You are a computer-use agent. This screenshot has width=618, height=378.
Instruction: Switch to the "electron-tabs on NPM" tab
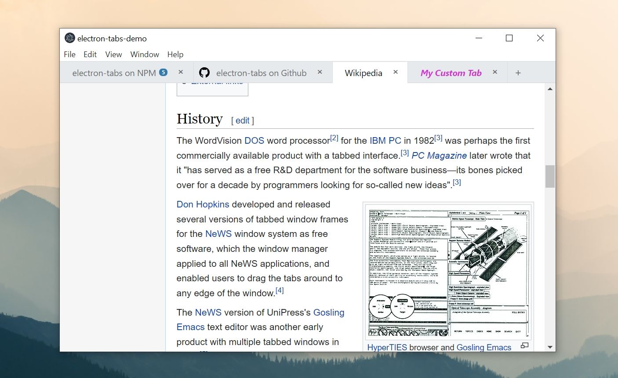point(114,73)
